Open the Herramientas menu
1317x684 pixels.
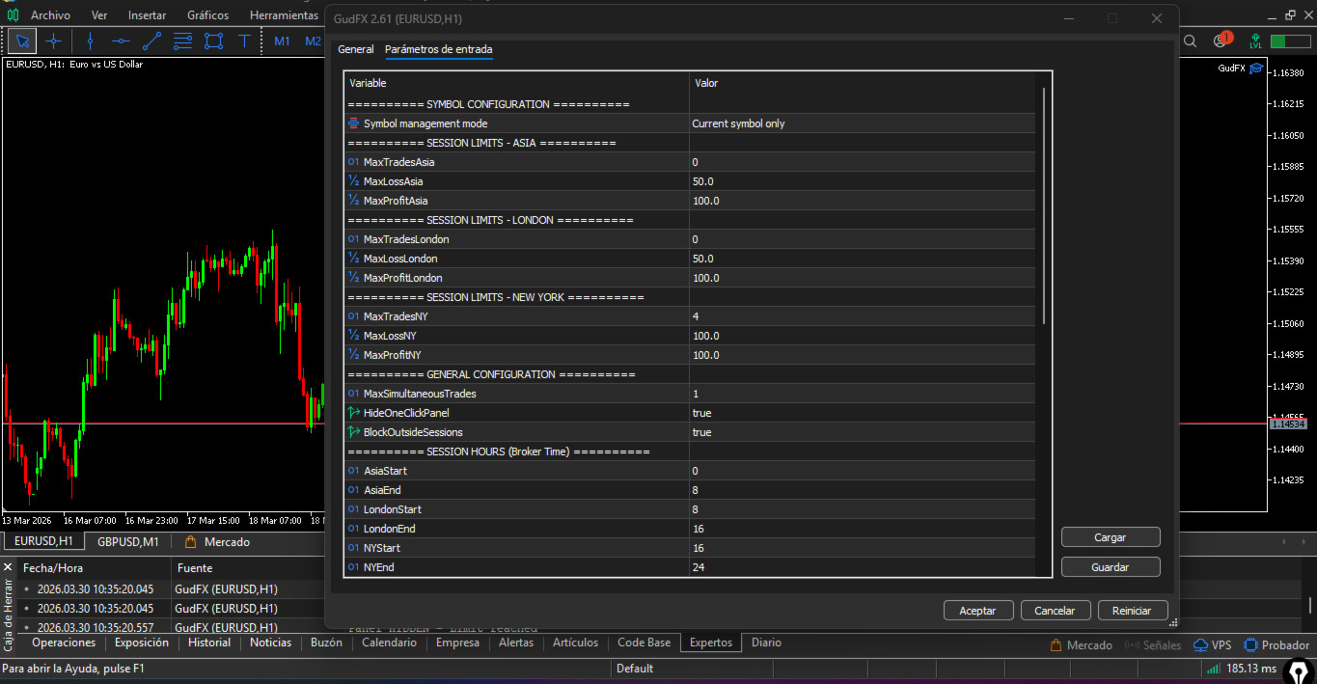(284, 15)
